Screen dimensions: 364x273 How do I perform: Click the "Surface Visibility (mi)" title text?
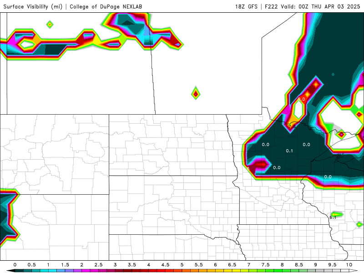click(33, 6)
